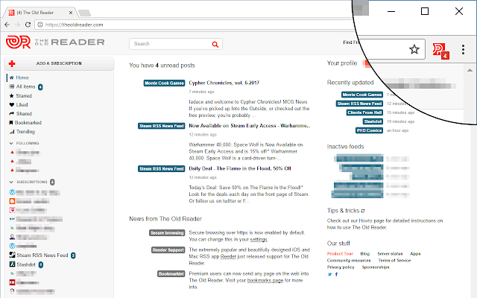Screen dimensions: 477x298
Task: Open a new browser tab
Action: coord(84,13)
